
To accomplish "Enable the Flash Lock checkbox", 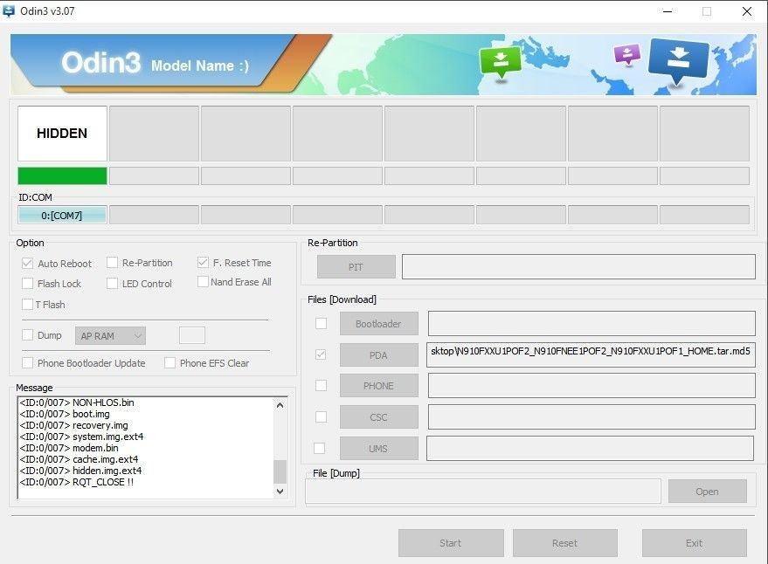I will 27,284.
